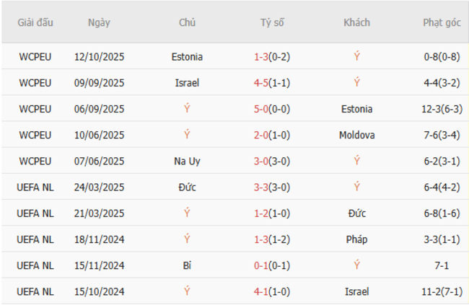Open away team Đức in 21/03/2025 row
The height and width of the screenshot is (305, 469).
tap(356, 213)
